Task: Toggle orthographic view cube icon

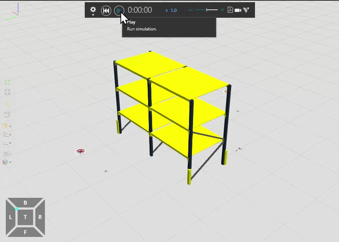Action: pyautogui.click(x=7, y=114)
